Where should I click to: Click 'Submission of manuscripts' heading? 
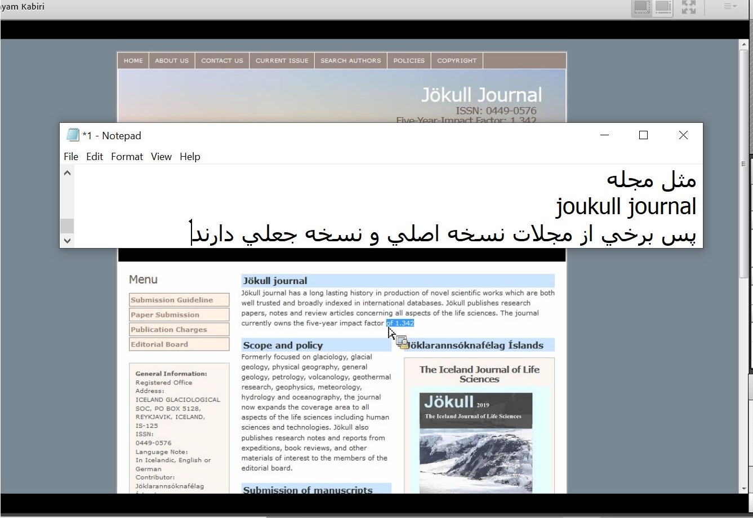click(308, 490)
